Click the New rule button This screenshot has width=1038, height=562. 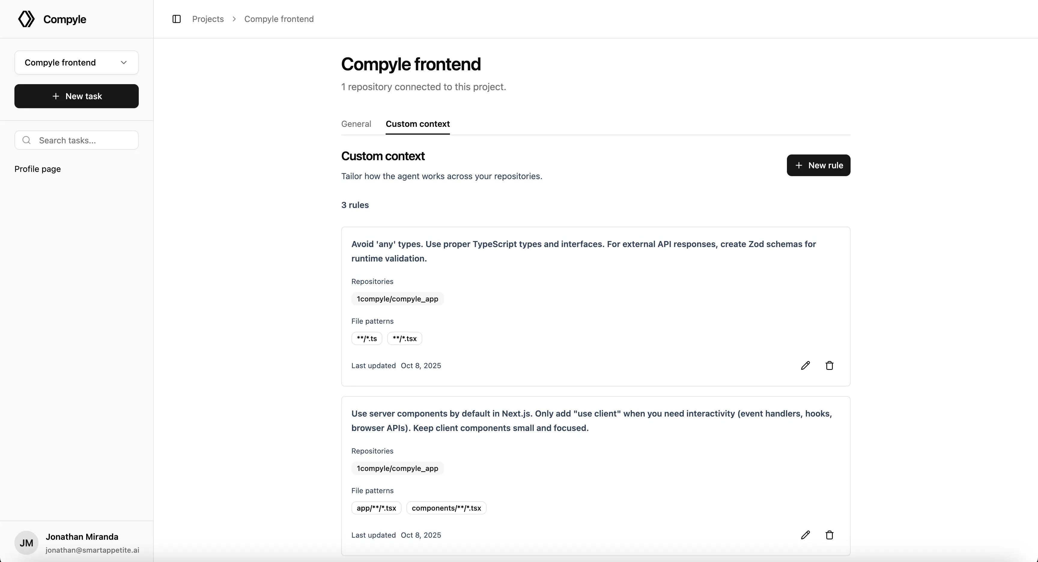[818, 165]
